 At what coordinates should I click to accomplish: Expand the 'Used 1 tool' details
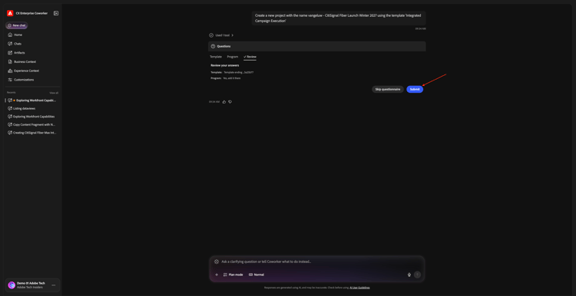tap(221, 35)
